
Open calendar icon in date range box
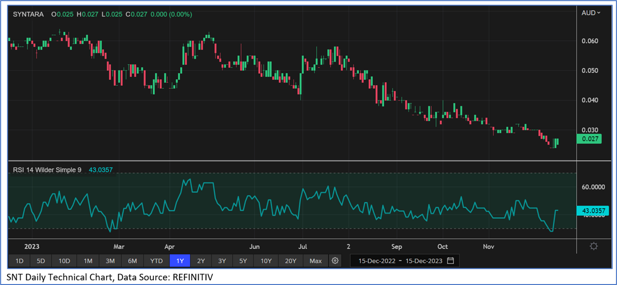pos(450,261)
